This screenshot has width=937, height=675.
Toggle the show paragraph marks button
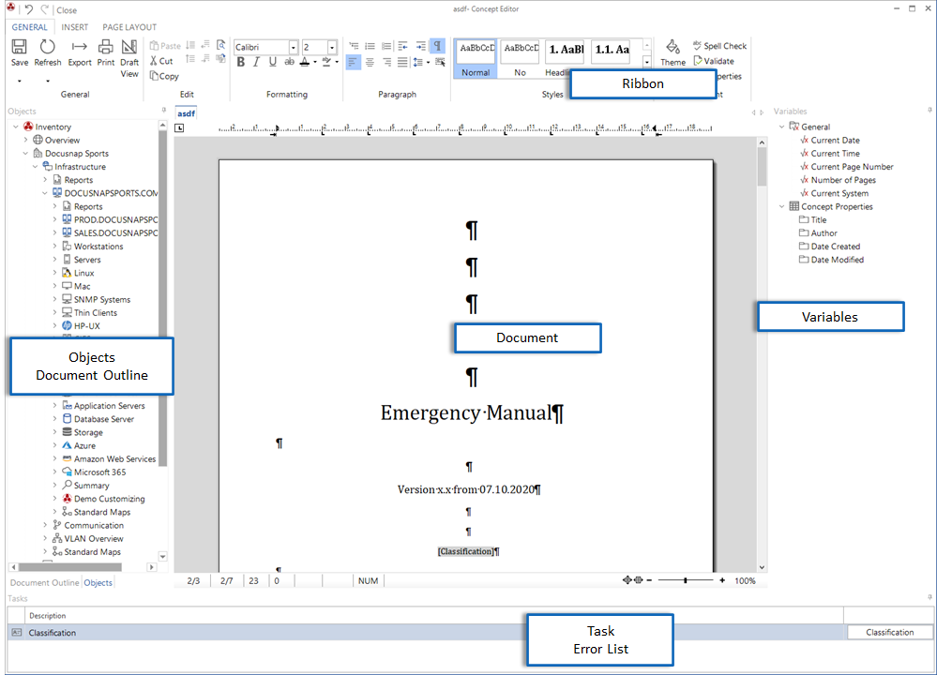438,46
